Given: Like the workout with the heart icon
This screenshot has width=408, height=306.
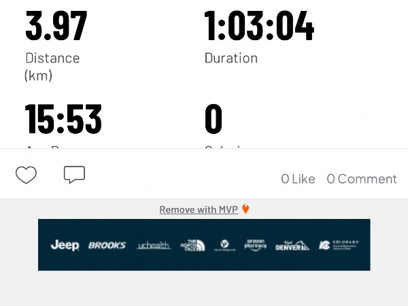Looking at the screenshot, I should tap(26, 175).
